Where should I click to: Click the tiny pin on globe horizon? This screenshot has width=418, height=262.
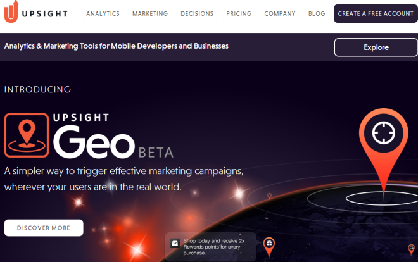(270, 196)
